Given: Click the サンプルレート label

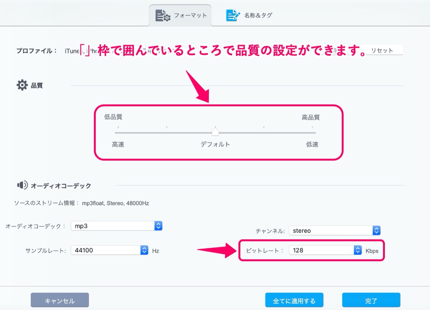Looking at the screenshot, I should pos(46,251).
